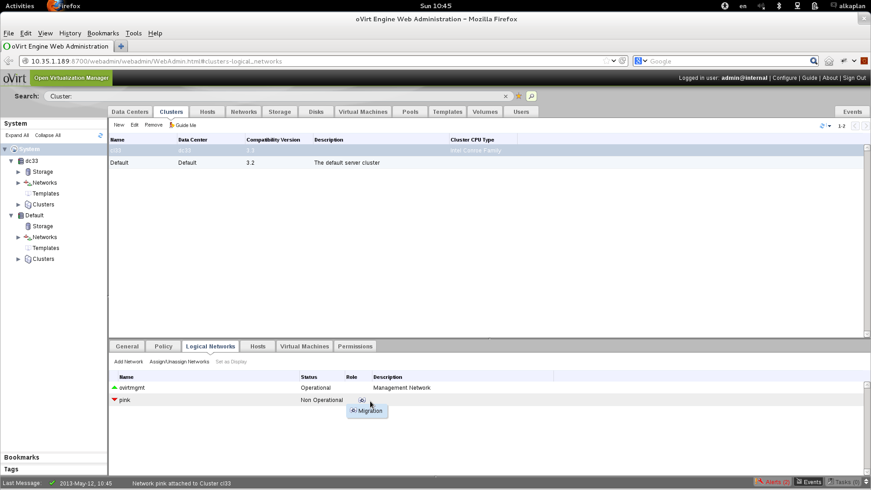This screenshot has height=490, width=871.
Task: Click the Migration role icon for pink
Action: [362, 400]
